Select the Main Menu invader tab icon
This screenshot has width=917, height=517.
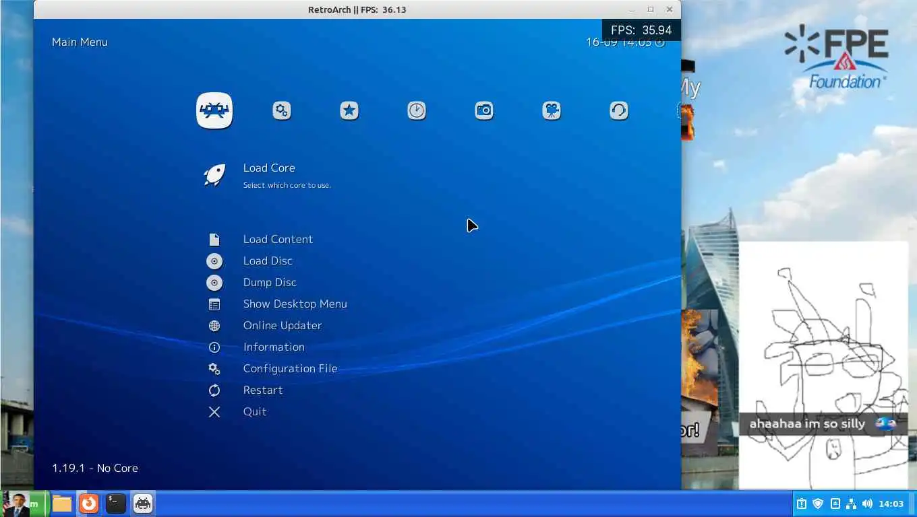214,110
